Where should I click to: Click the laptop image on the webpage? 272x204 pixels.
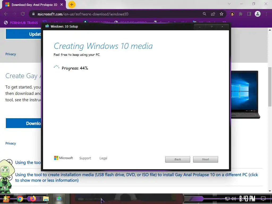pos(245,95)
